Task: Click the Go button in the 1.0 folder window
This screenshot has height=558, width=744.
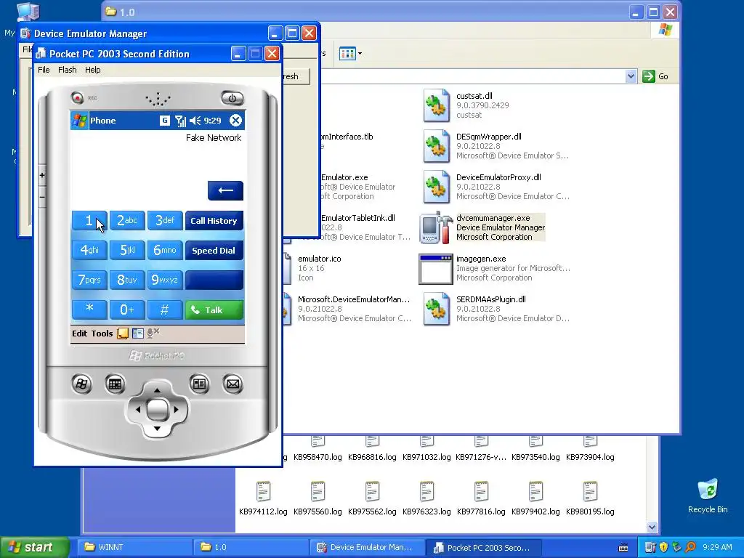Action: pos(656,76)
